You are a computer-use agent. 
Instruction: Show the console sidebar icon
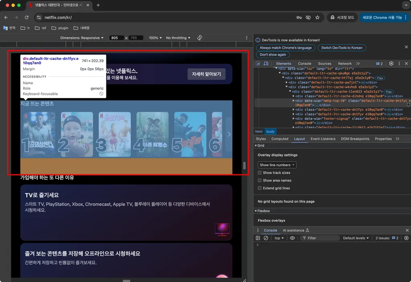click(x=258, y=238)
